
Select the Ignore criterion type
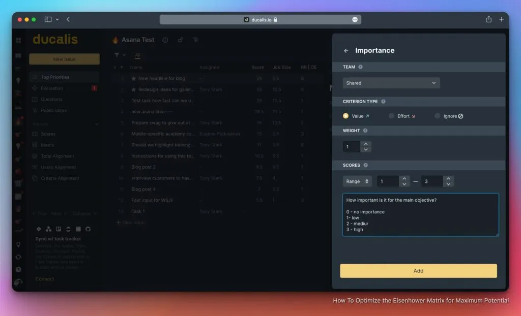(437, 116)
